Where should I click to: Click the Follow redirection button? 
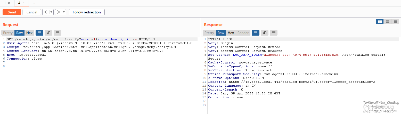coord(87,12)
